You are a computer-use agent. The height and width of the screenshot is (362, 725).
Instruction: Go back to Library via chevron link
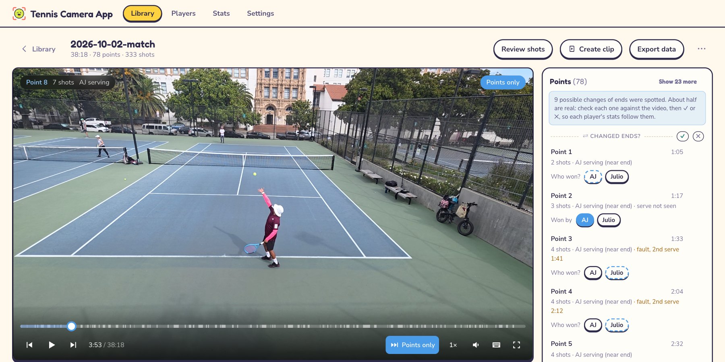pos(39,49)
